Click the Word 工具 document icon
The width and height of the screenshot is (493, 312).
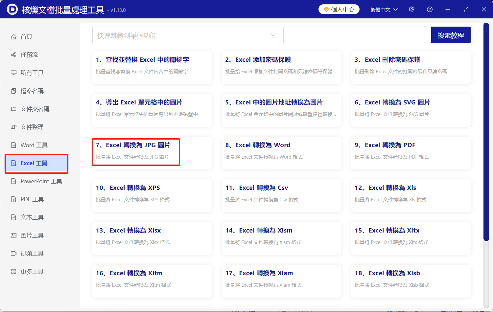point(13,145)
